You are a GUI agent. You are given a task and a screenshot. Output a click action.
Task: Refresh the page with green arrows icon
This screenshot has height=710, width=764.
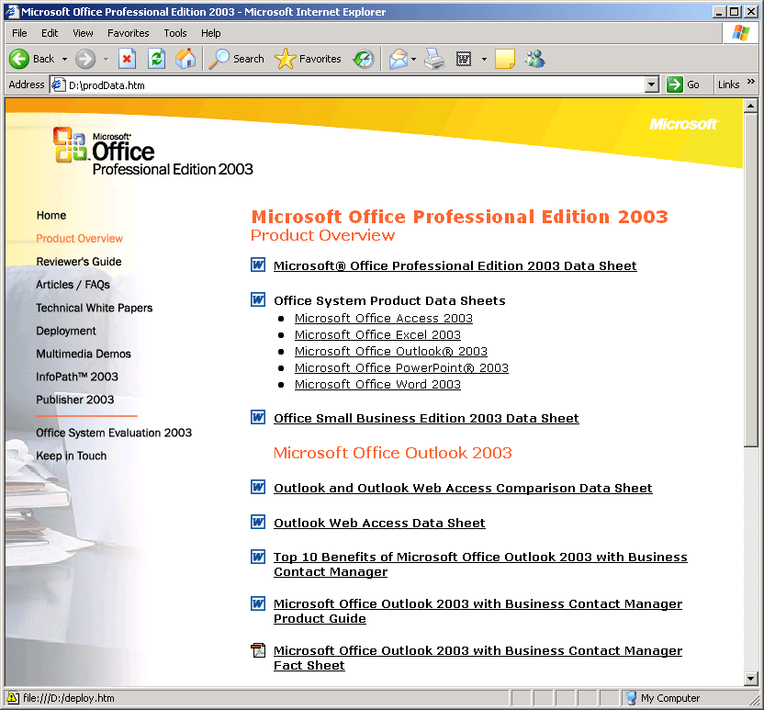[156, 59]
